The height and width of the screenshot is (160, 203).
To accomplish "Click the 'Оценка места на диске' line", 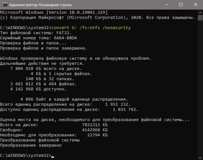I will click(95, 120).
